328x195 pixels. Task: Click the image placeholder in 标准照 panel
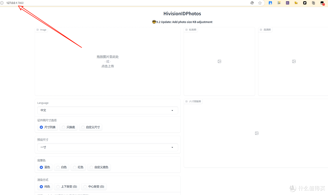click(220, 61)
